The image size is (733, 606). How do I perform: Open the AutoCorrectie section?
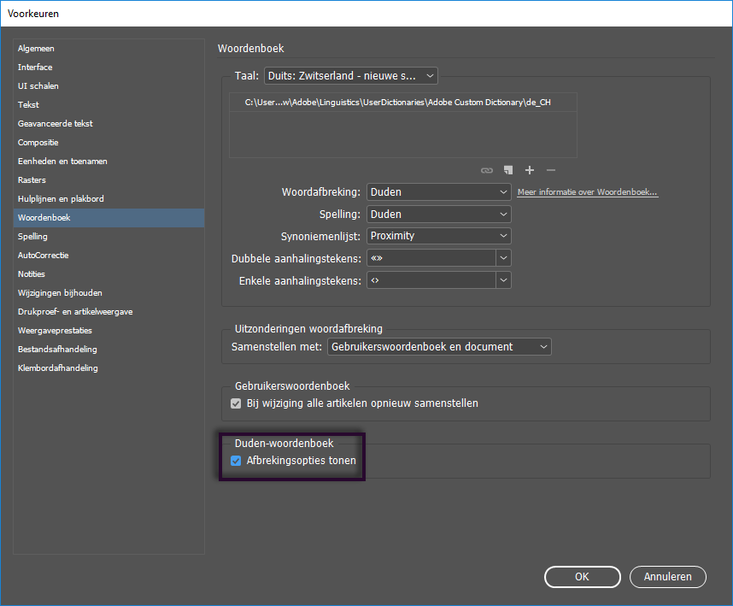coord(108,256)
